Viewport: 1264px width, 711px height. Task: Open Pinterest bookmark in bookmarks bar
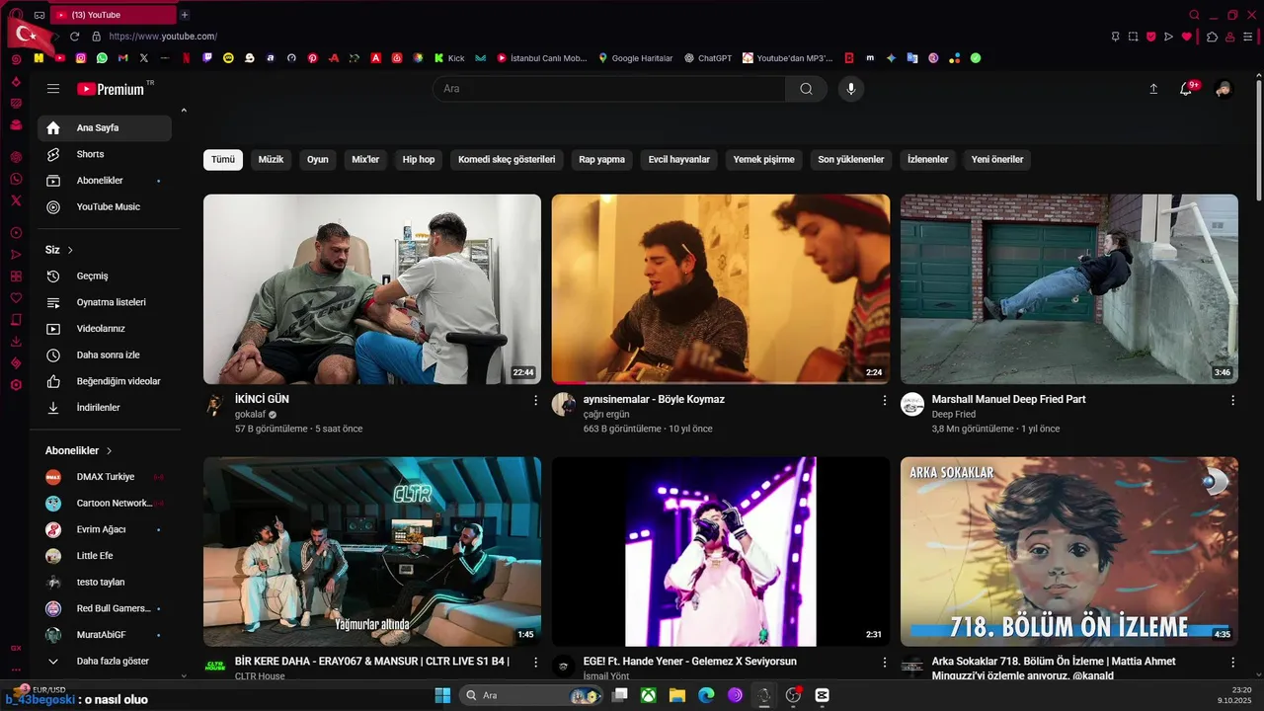(x=312, y=58)
